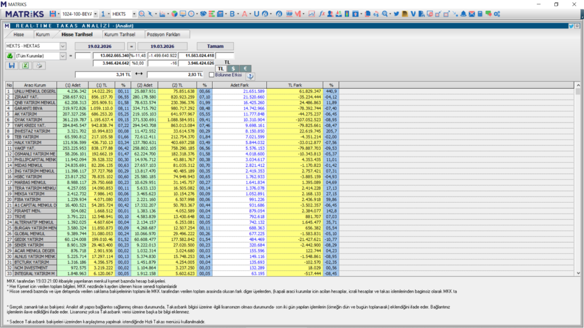
Task: Select the ZIRAAT YAT. row
Action: [x=172, y=97]
